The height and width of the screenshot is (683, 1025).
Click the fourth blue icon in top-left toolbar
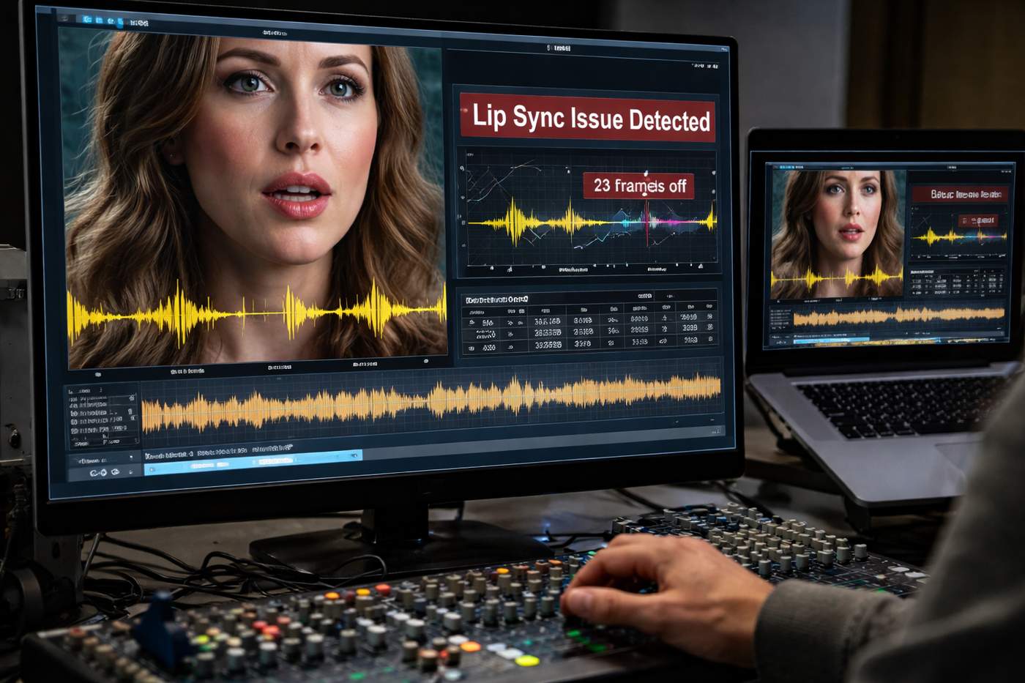[x=120, y=22]
